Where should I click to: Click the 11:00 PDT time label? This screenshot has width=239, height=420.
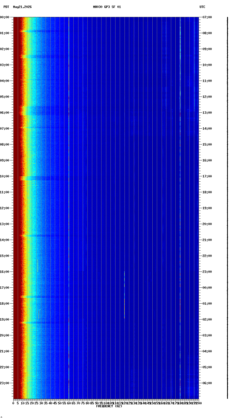pos(5,192)
